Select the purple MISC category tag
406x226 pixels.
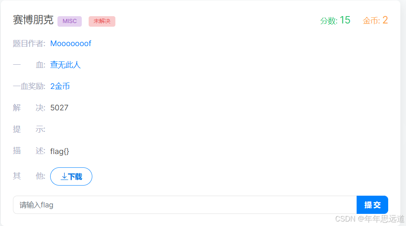pos(70,21)
